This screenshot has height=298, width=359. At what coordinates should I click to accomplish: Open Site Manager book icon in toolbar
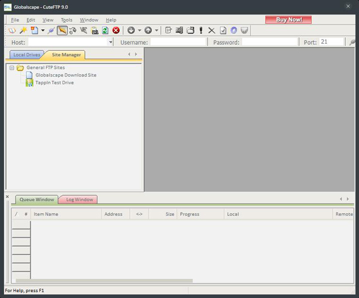tap(12, 31)
